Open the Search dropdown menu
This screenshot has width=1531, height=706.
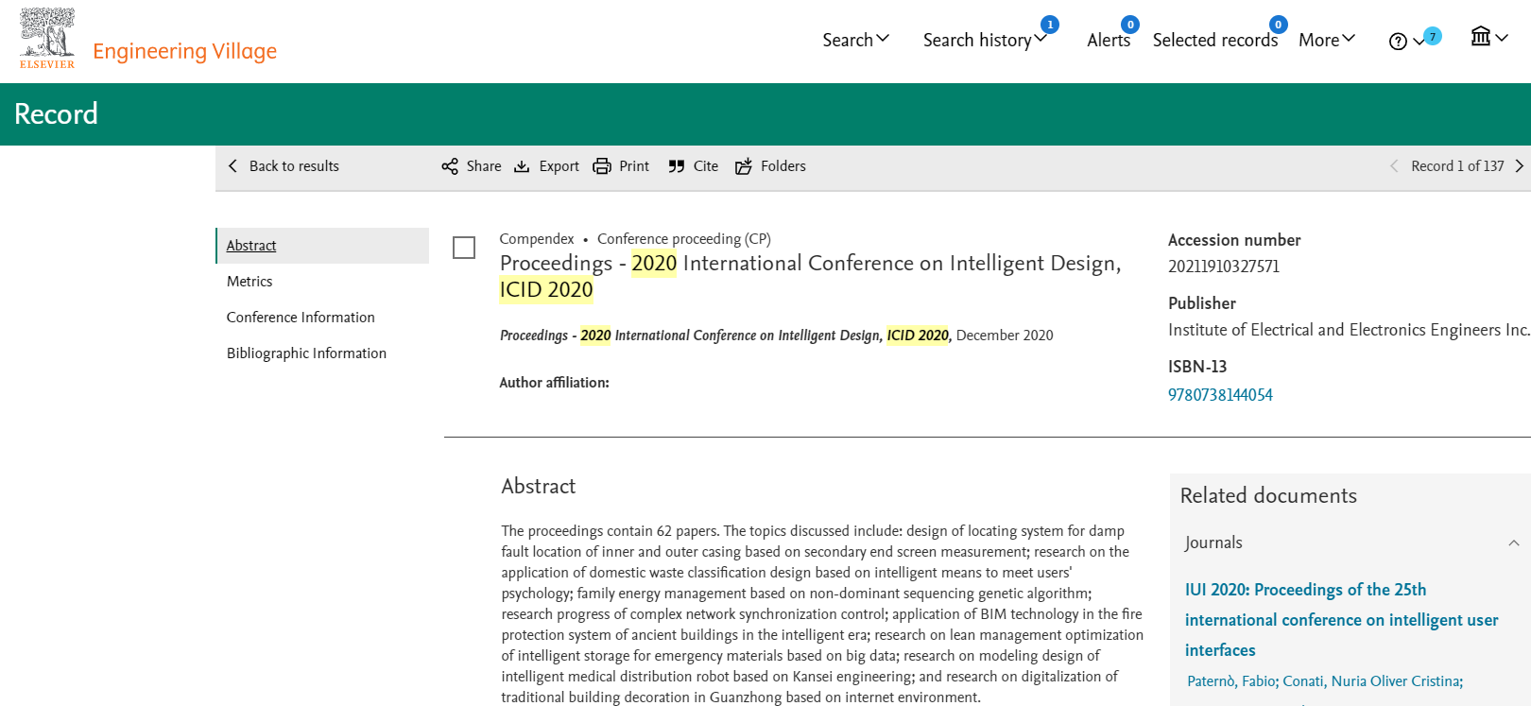pyautogui.click(x=855, y=40)
